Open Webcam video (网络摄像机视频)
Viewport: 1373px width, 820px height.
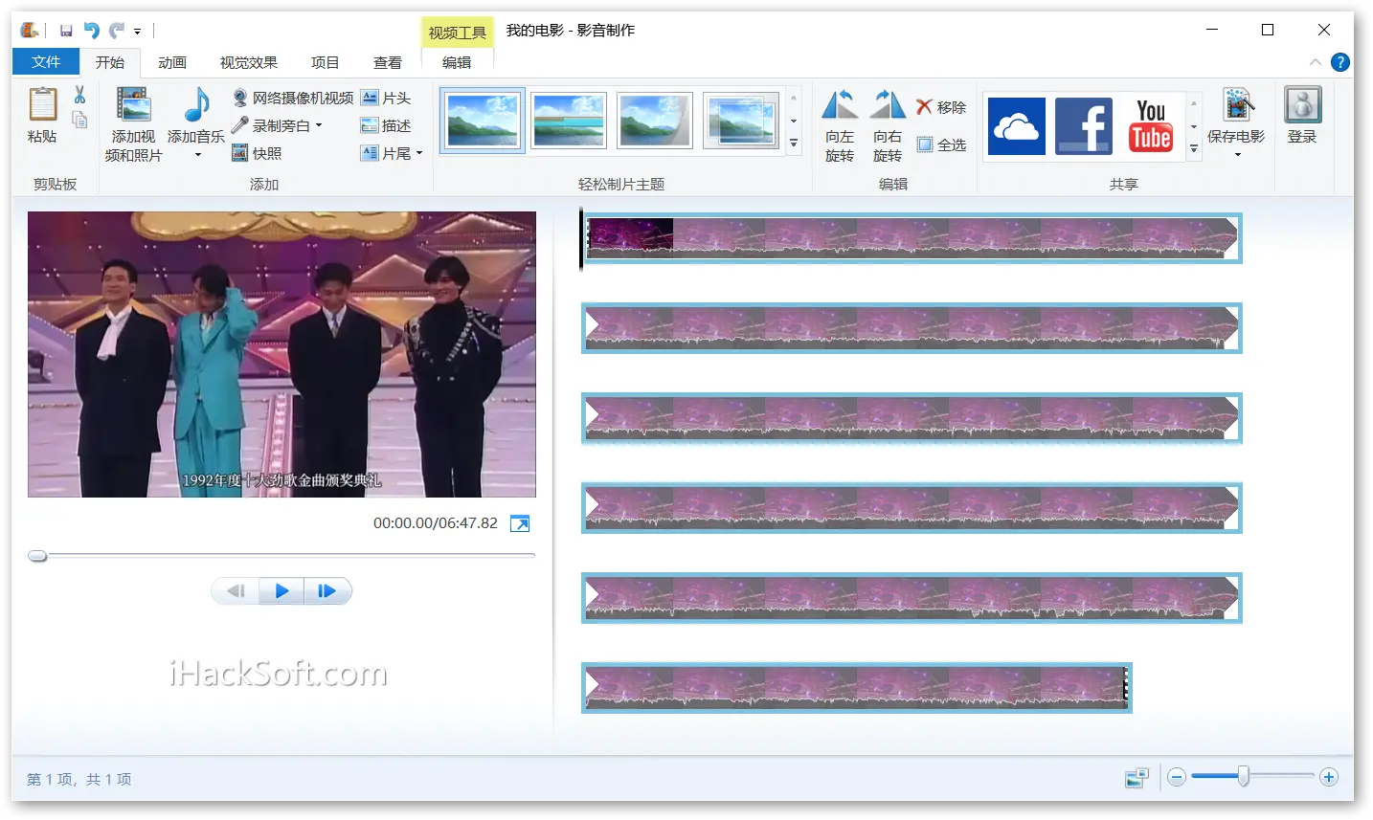click(x=293, y=98)
